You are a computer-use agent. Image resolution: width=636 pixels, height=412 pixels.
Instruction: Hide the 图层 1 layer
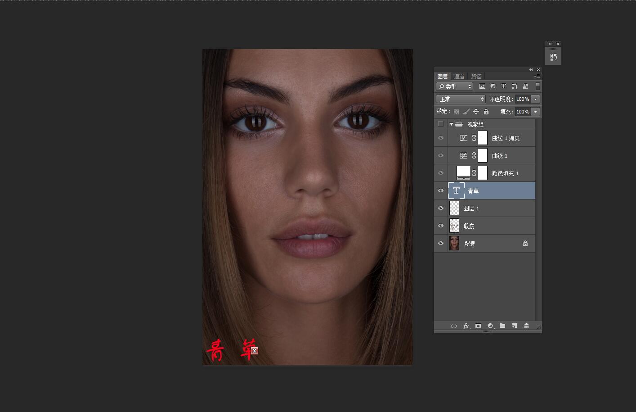441,208
